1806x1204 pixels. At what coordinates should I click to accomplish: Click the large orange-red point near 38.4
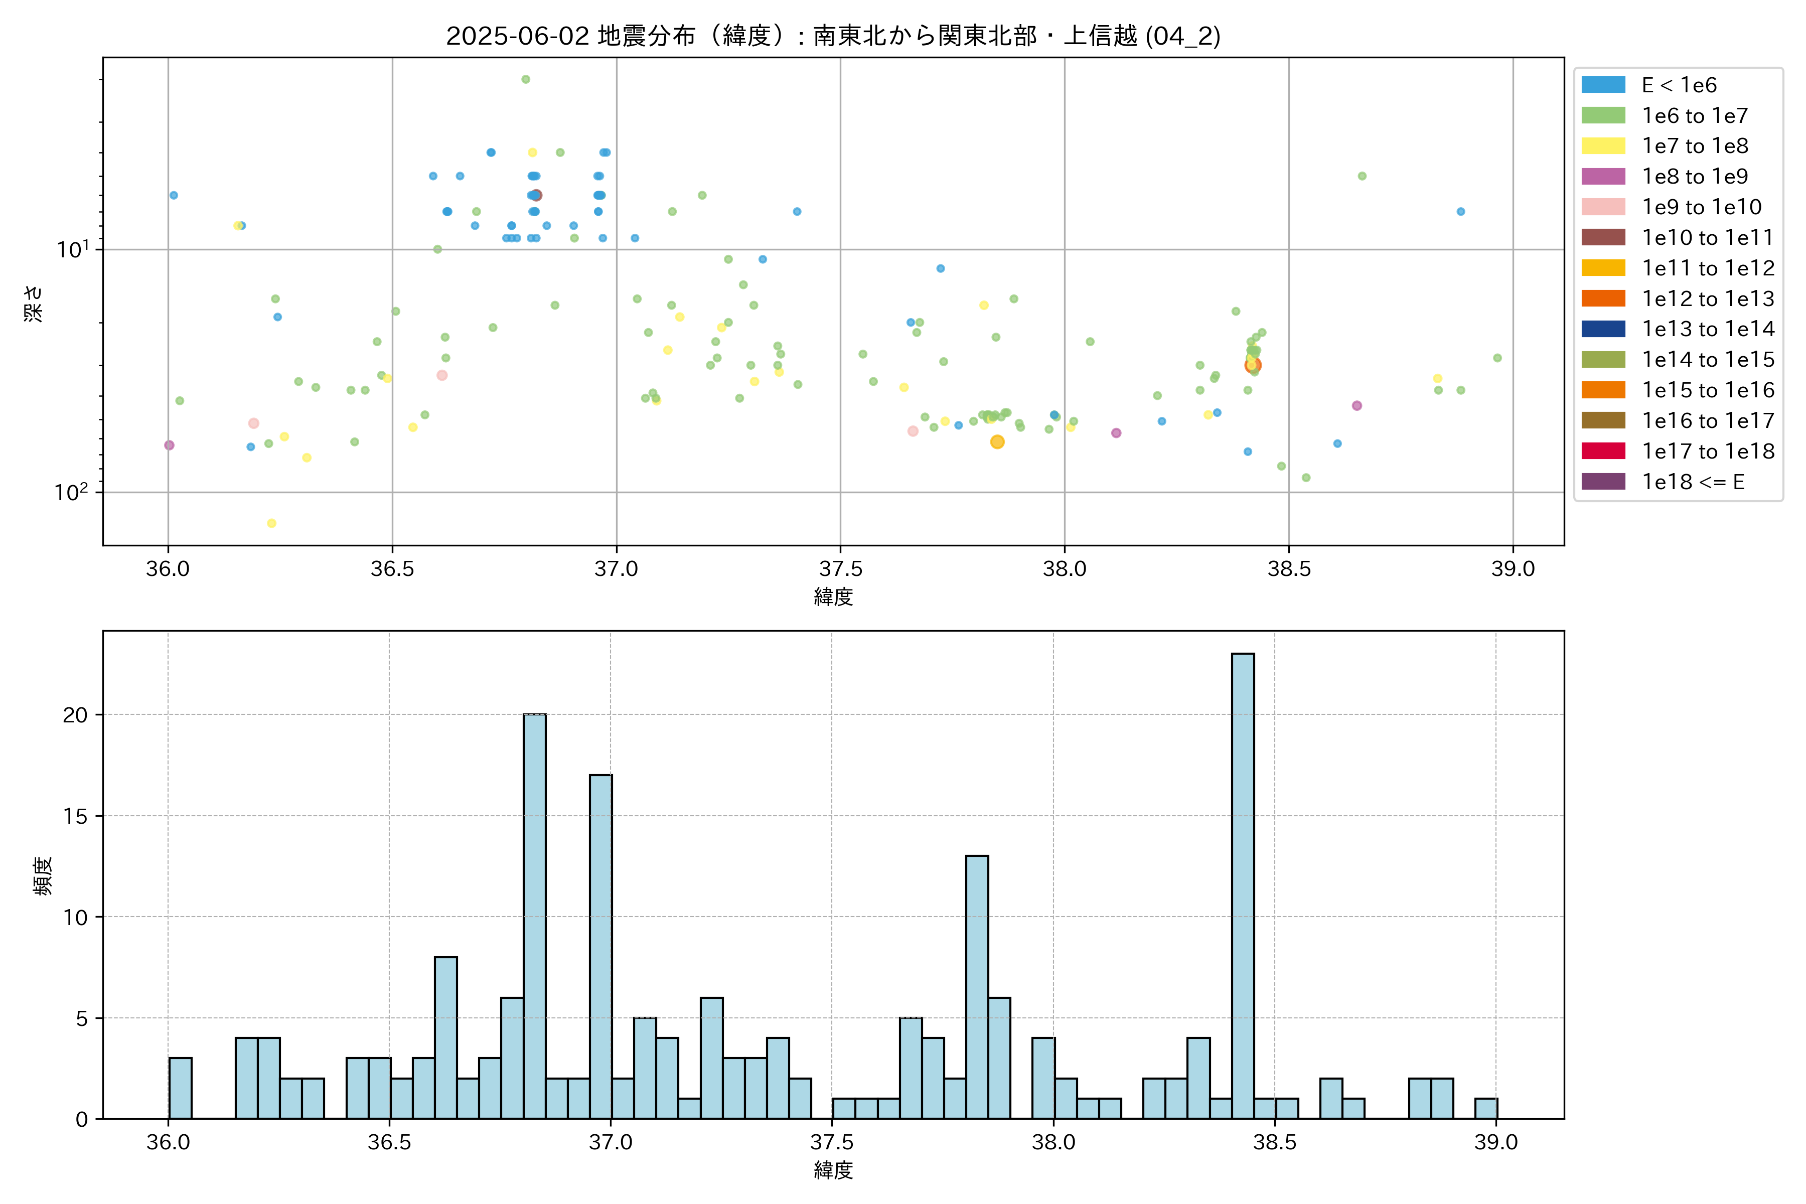(x=1253, y=366)
